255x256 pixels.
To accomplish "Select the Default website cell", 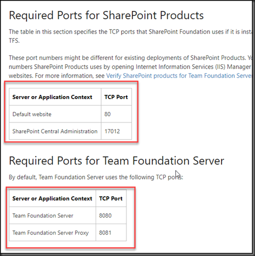I will 55,114.
